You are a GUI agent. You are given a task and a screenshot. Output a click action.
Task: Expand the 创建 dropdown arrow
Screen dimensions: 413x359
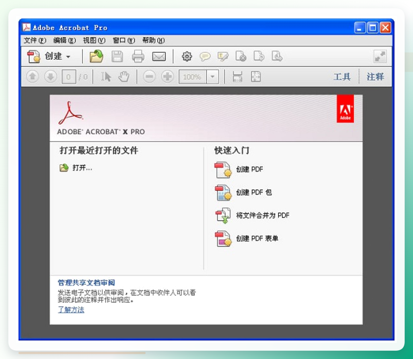pyautogui.click(x=68, y=57)
